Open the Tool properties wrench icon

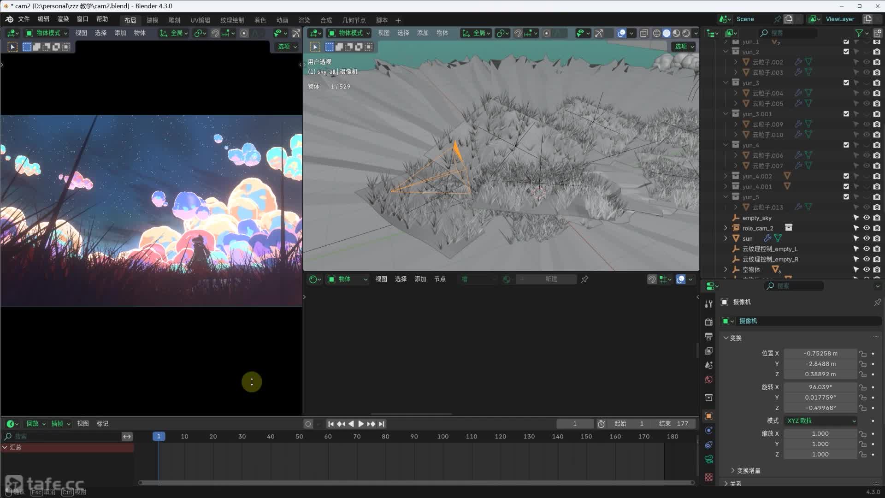point(708,304)
